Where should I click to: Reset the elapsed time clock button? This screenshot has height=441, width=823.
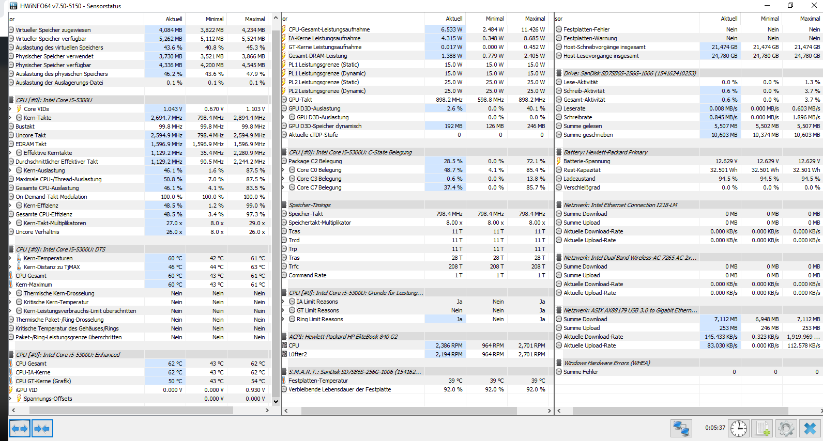739,428
